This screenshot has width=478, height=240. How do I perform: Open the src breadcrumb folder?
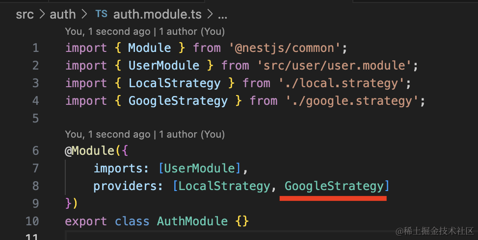tap(25, 14)
